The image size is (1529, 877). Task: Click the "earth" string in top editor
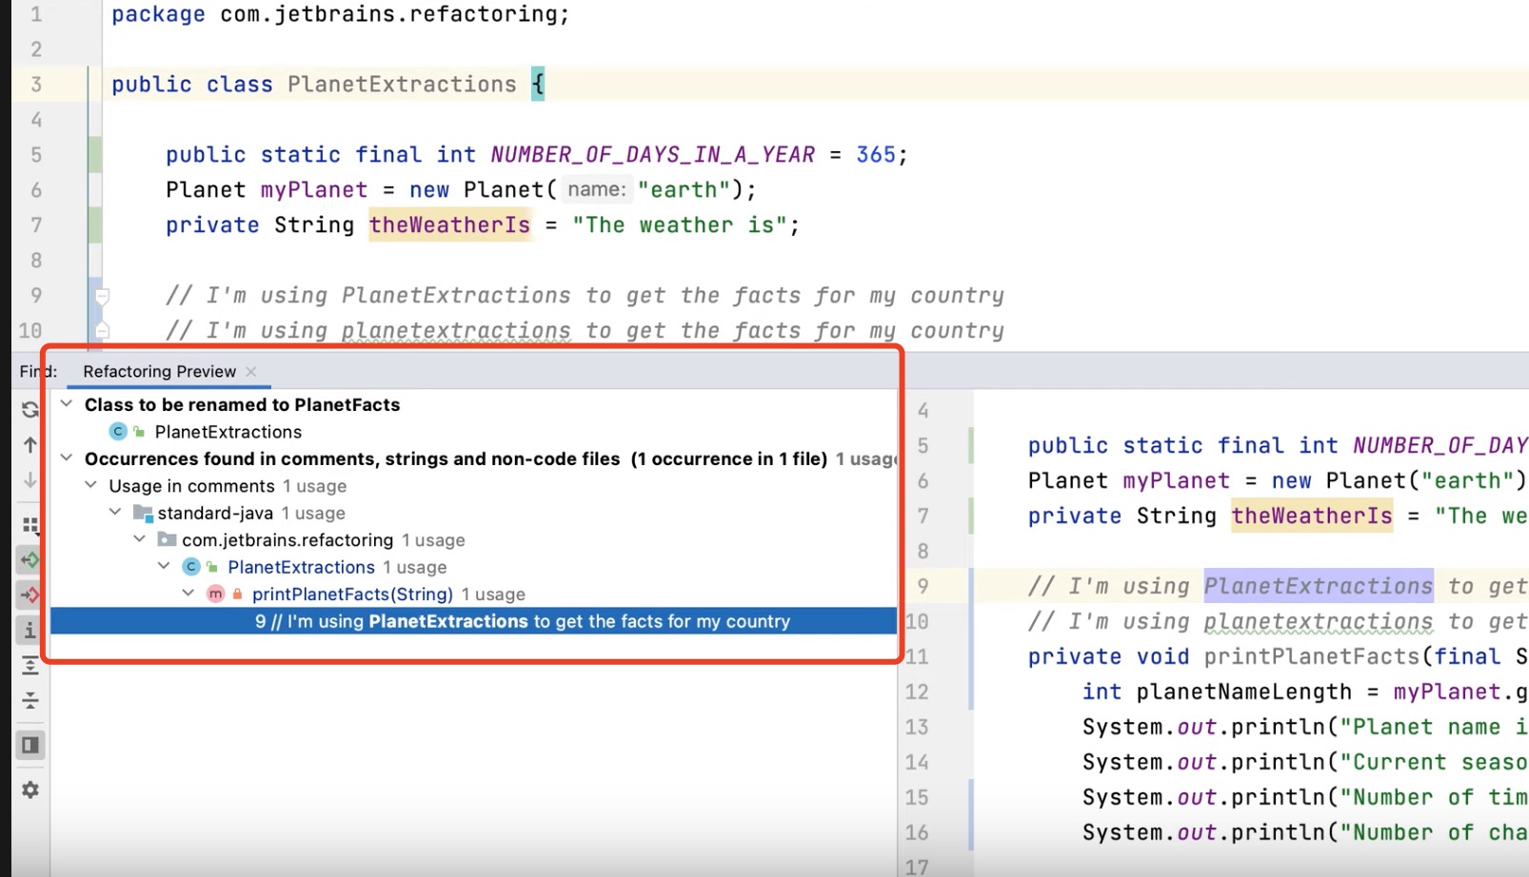(684, 189)
